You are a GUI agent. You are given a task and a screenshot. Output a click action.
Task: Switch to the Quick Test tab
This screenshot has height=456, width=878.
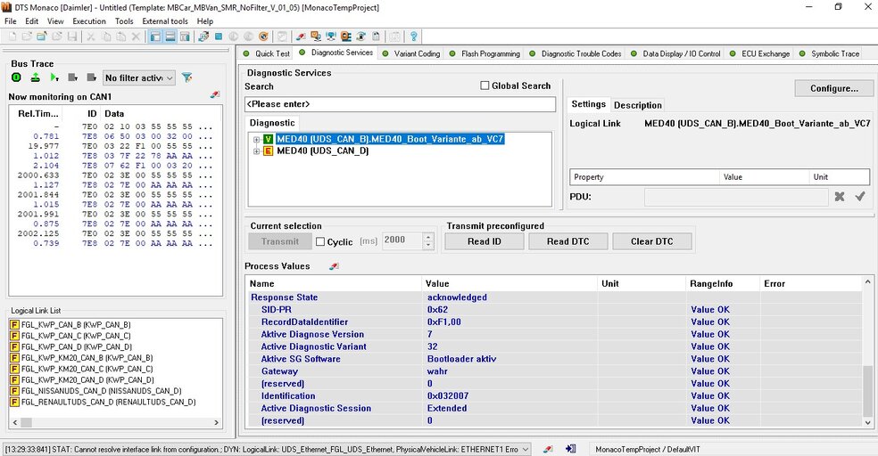pos(266,53)
